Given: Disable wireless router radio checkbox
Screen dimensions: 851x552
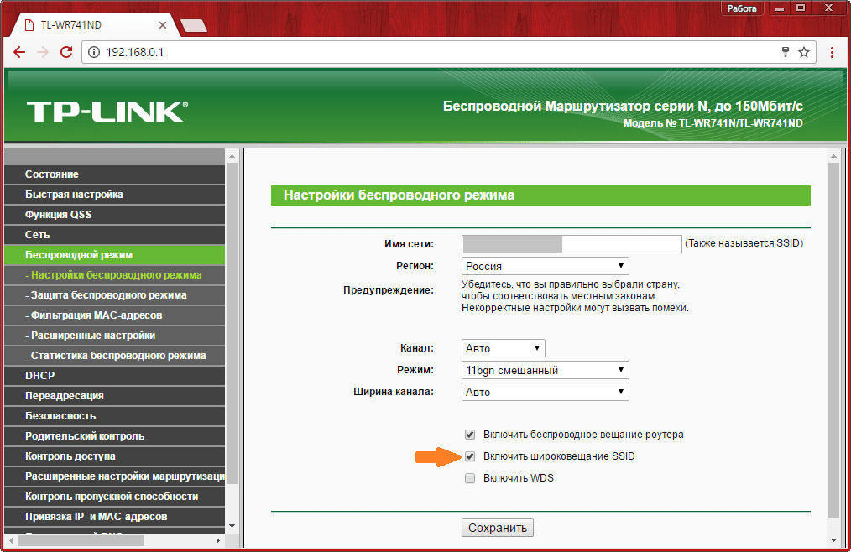Looking at the screenshot, I should (x=470, y=435).
